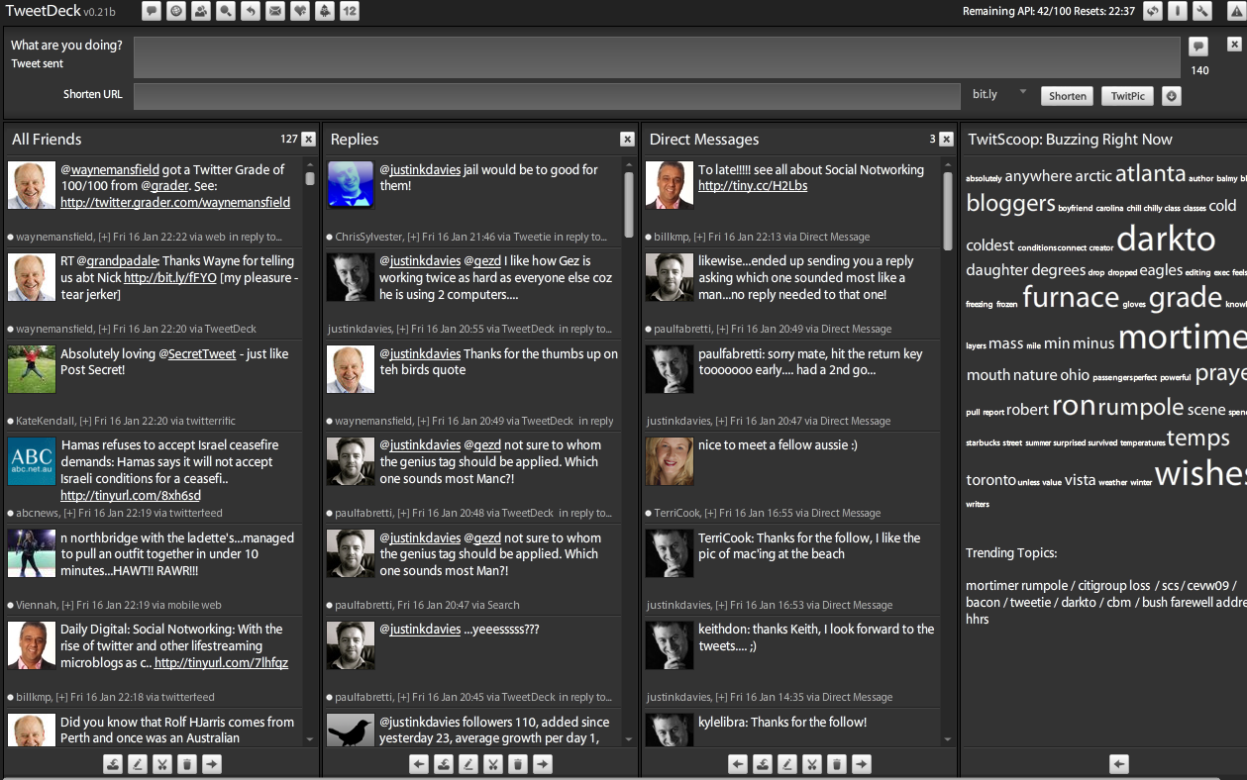Image resolution: width=1247 pixels, height=780 pixels.
Task: Click the trash icon under All Friends column
Action: (187, 764)
